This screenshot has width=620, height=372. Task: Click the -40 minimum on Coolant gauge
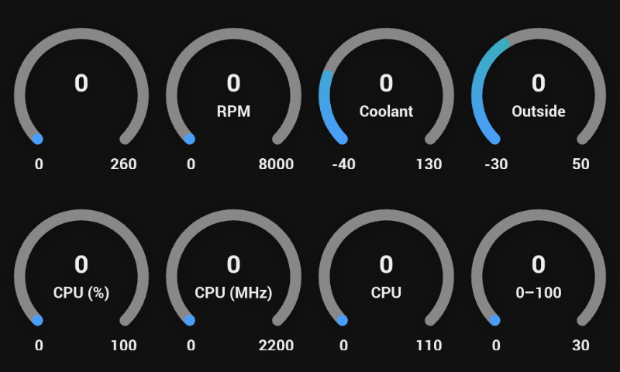tap(343, 164)
